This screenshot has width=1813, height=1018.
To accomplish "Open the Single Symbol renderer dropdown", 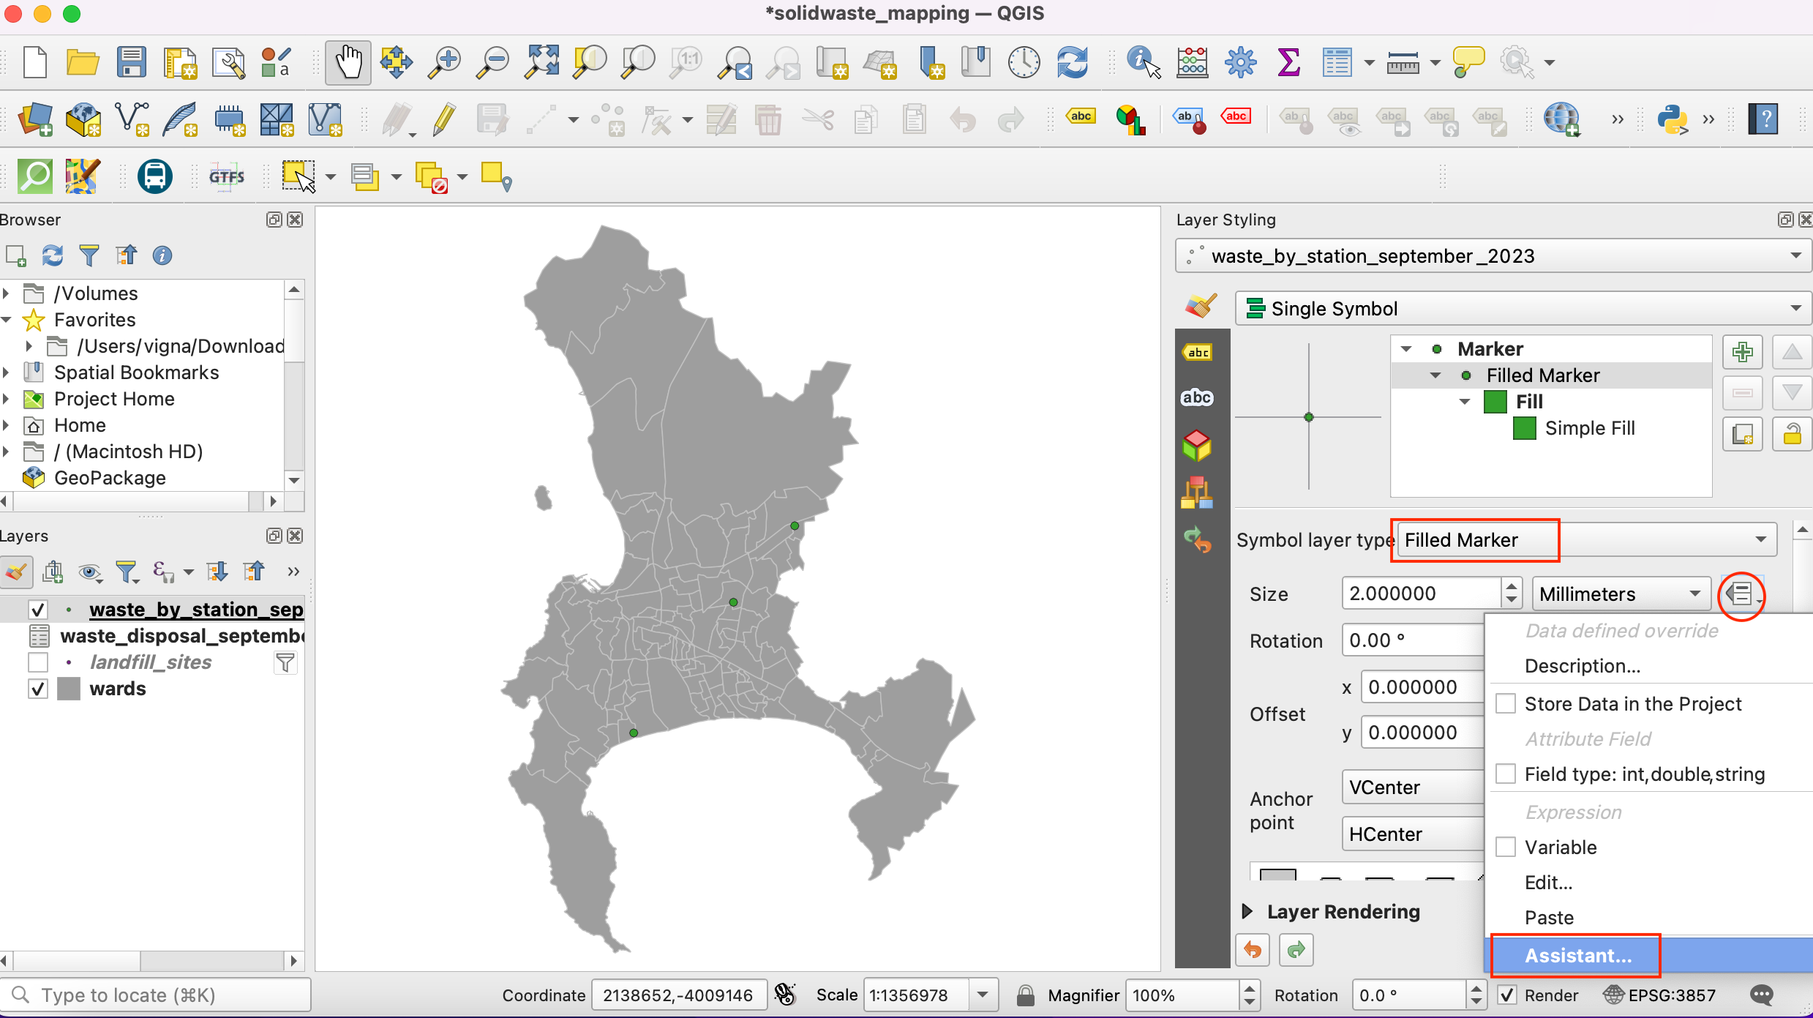I will pyautogui.click(x=1523, y=309).
